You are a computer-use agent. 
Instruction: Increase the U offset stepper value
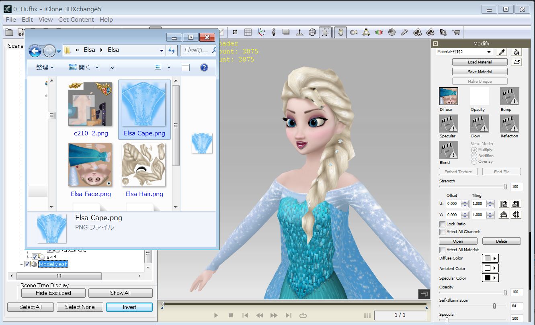click(465, 202)
